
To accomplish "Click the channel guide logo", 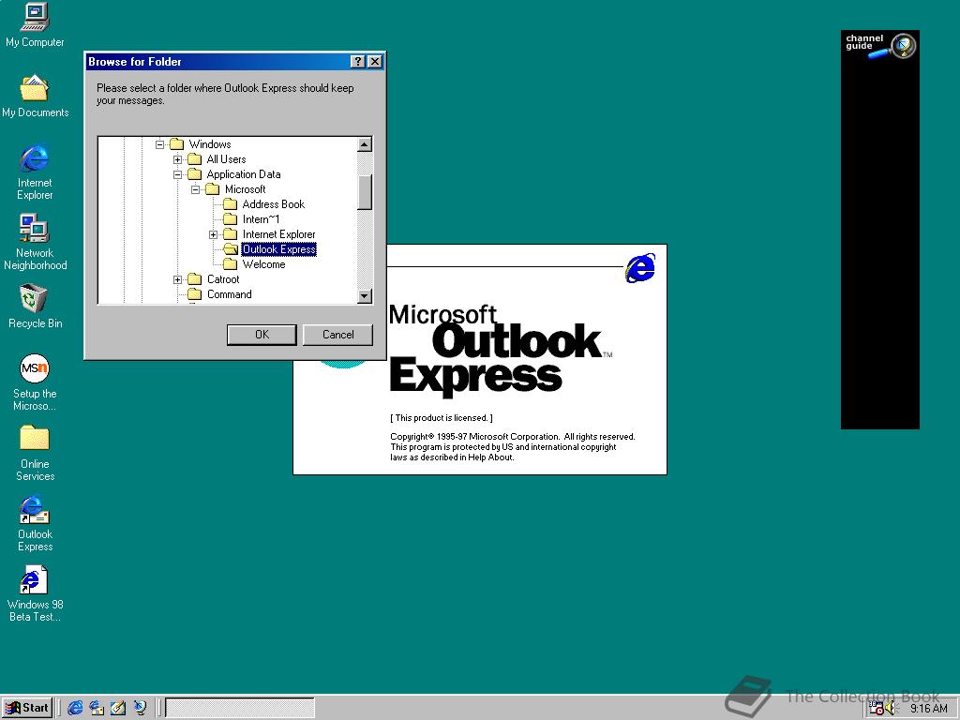I will (x=880, y=46).
